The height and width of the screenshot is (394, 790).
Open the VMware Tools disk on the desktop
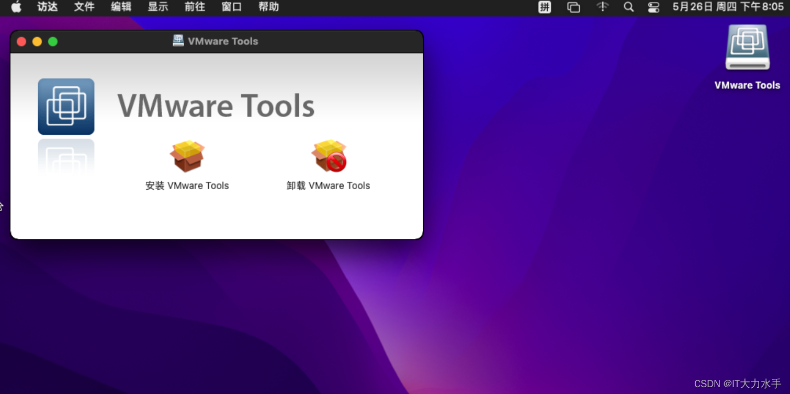(x=747, y=47)
